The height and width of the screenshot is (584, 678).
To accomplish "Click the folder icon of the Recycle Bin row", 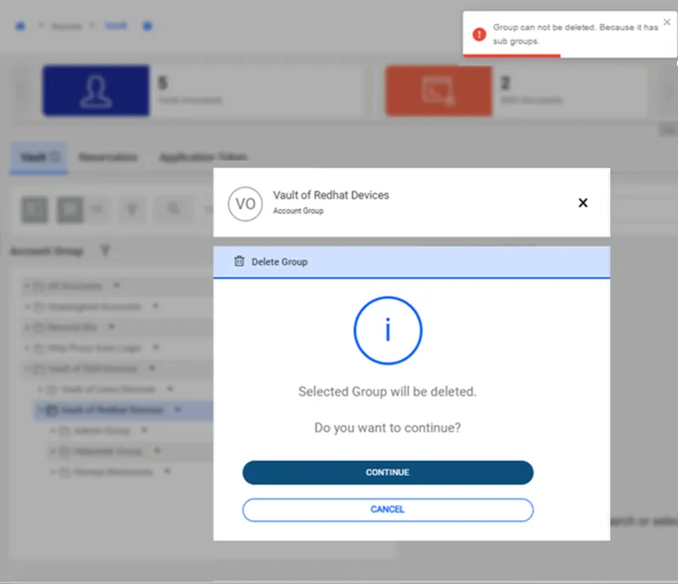I will 39,328.
